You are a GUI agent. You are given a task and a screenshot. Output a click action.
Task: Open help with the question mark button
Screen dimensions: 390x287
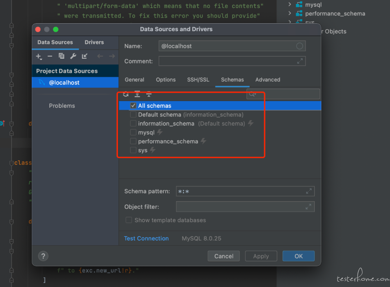click(x=43, y=256)
